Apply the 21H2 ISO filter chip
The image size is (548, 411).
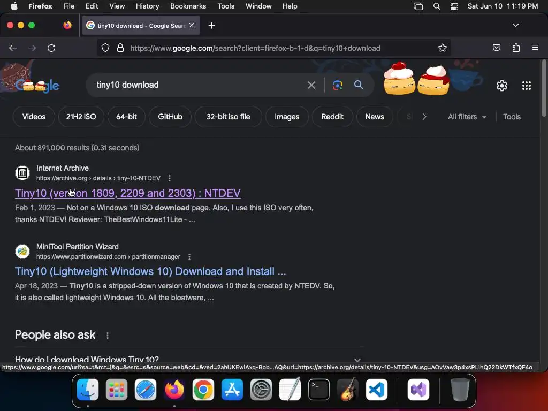click(x=81, y=117)
